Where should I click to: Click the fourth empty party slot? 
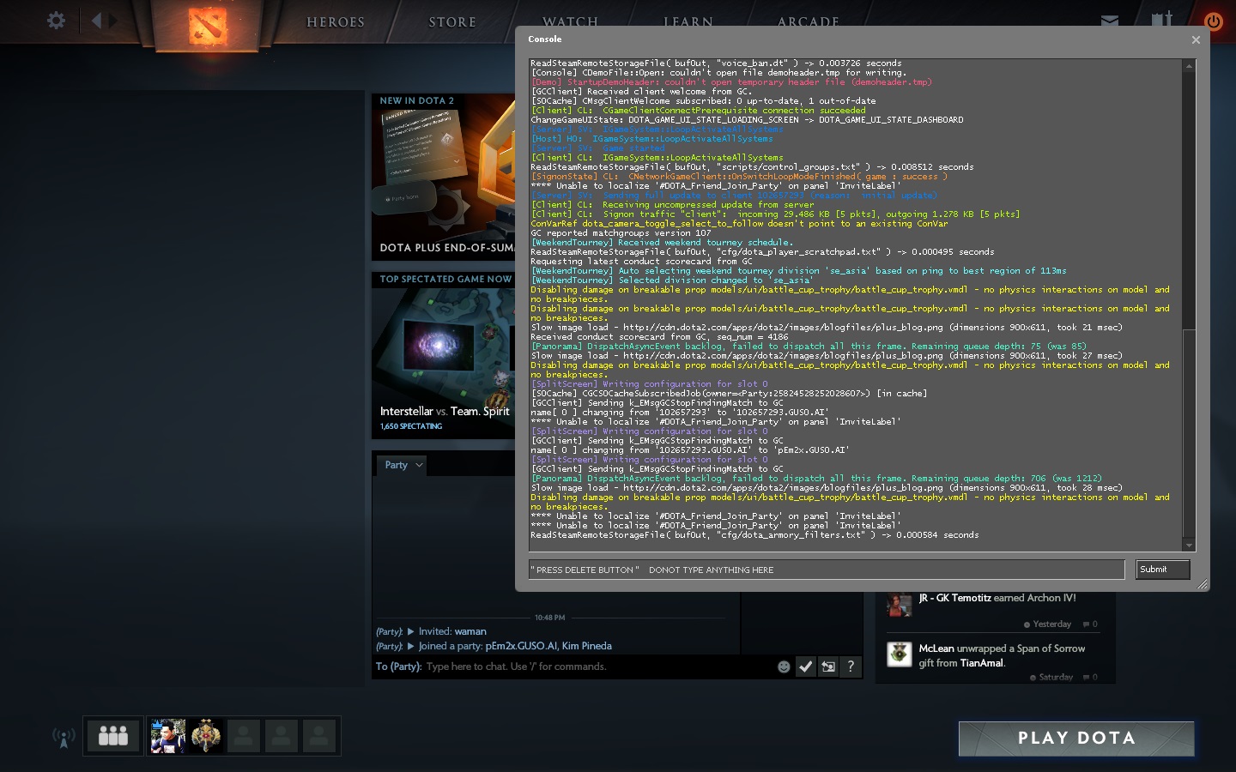282,736
